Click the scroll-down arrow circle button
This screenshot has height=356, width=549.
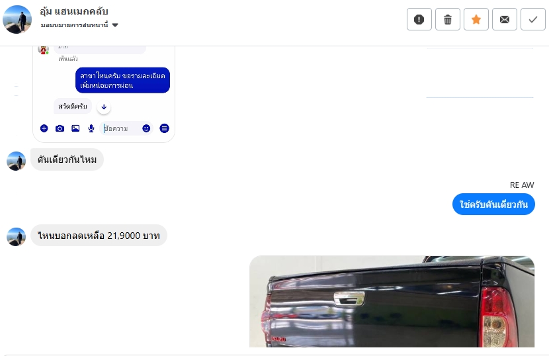(x=104, y=107)
